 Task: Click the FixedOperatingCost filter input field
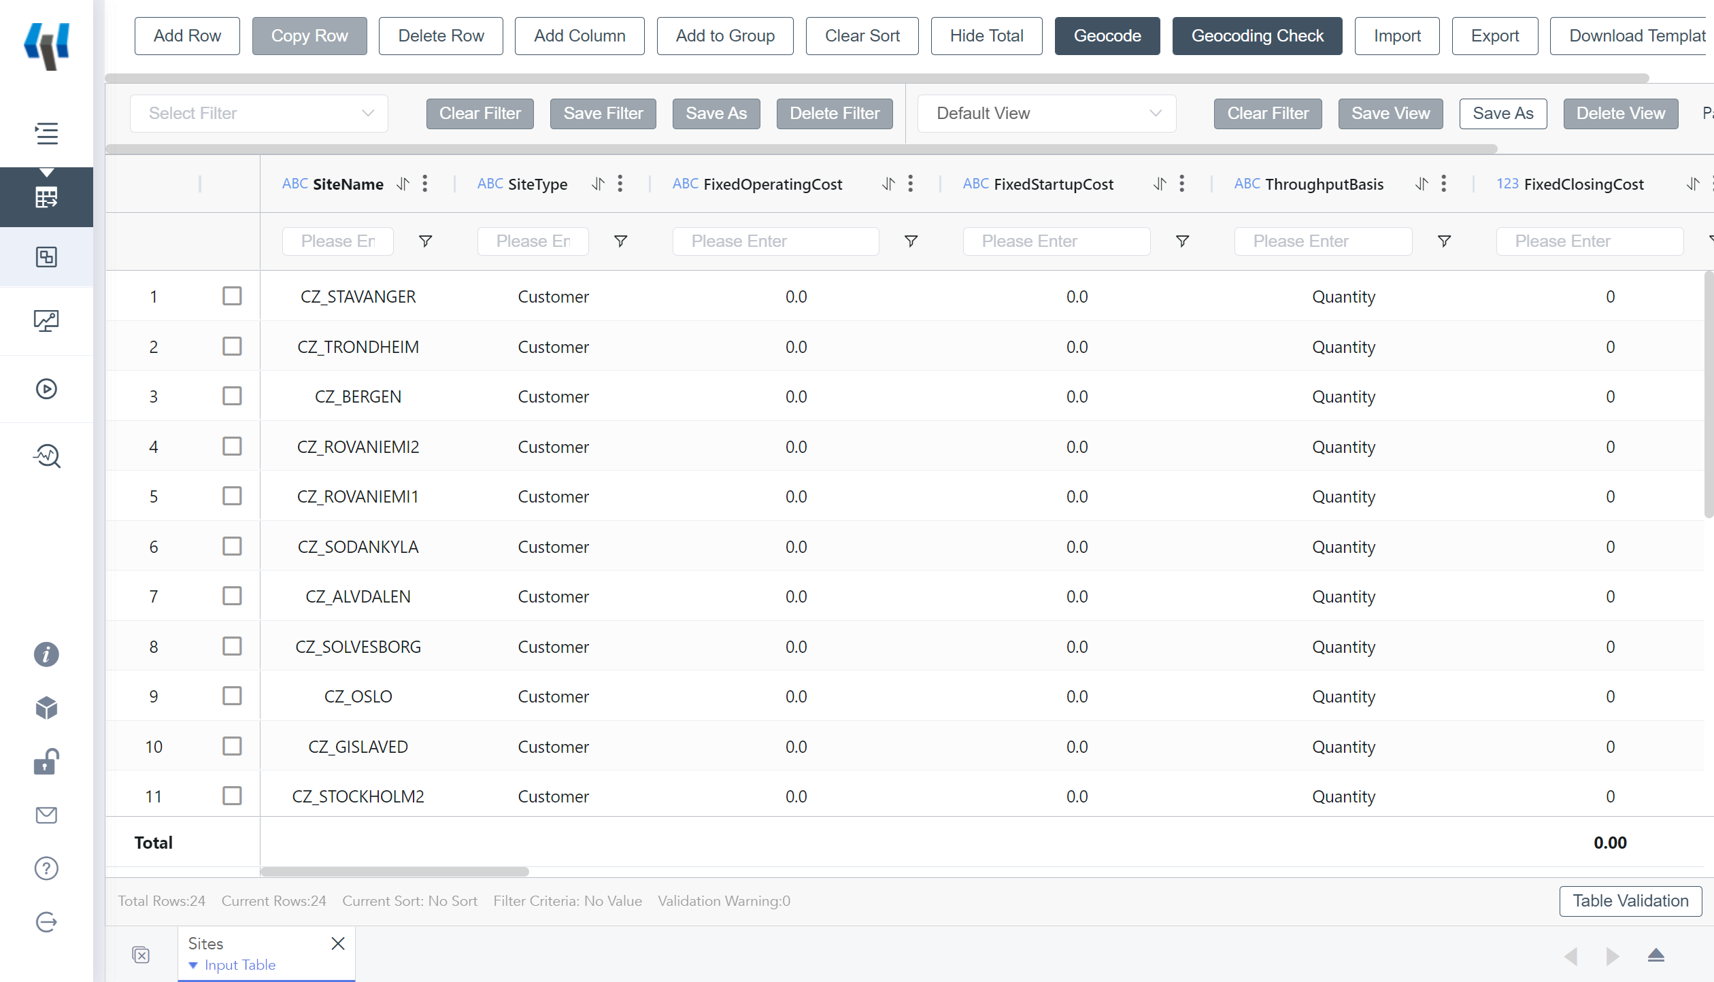click(x=776, y=241)
